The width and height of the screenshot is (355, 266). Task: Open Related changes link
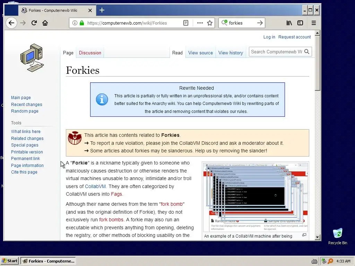click(27, 139)
